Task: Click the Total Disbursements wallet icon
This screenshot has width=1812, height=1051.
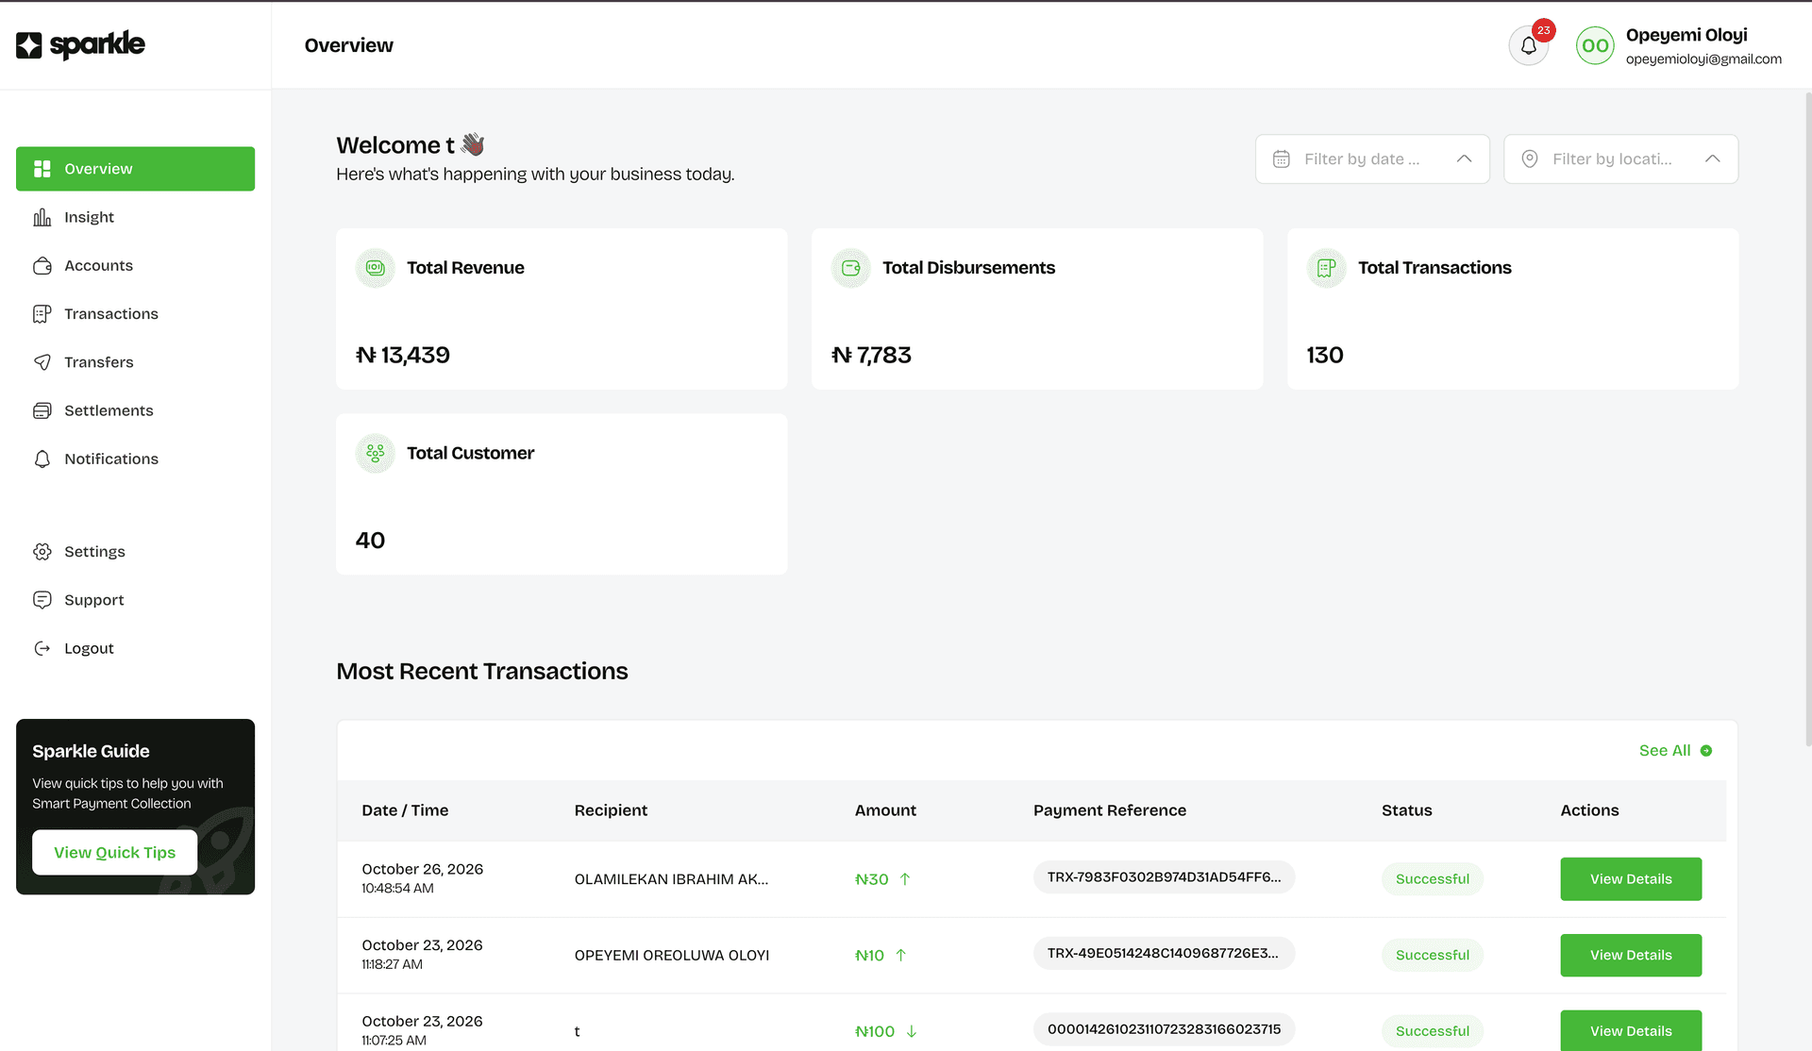Action: pyautogui.click(x=850, y=268)
